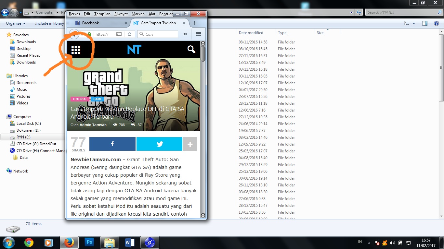The height and width of the screenshot is (249, 444).
Task: Open Documents library in navigation pane
Action: coord(26,83)
